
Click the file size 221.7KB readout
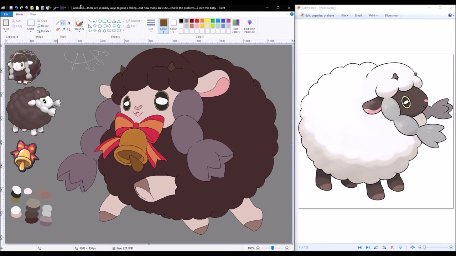[x=123, y=248]
